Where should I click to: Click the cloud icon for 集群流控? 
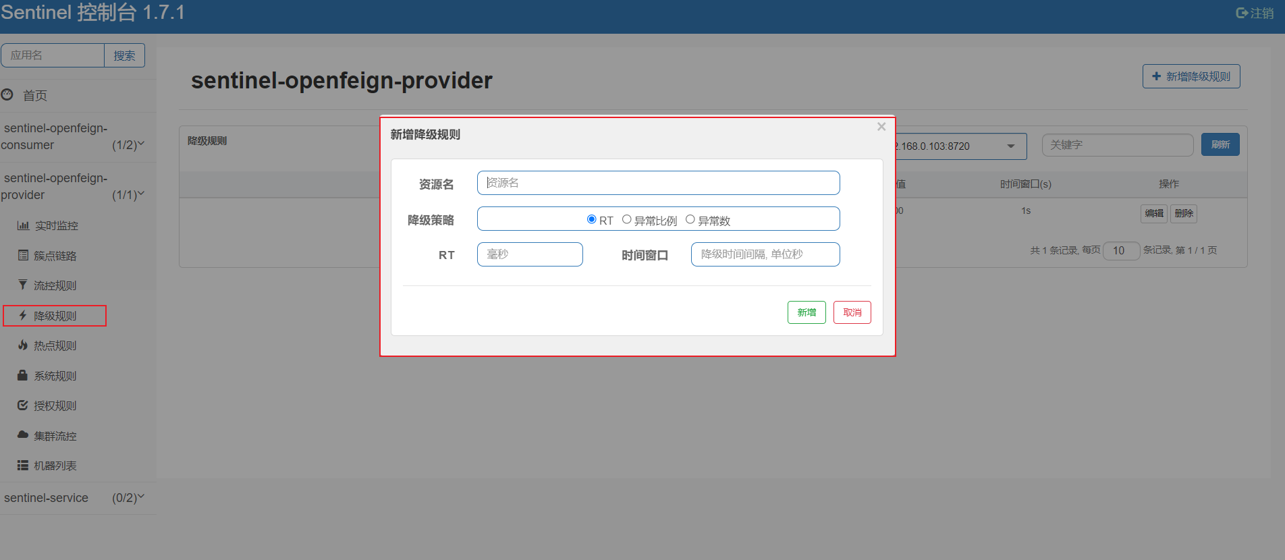pos(23,435)
